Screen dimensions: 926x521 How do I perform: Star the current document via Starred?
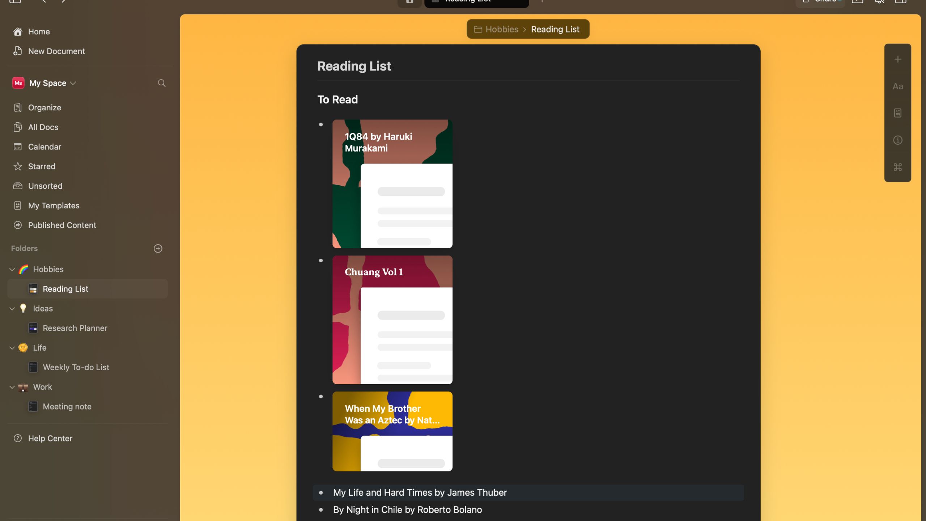coord(42,166)
